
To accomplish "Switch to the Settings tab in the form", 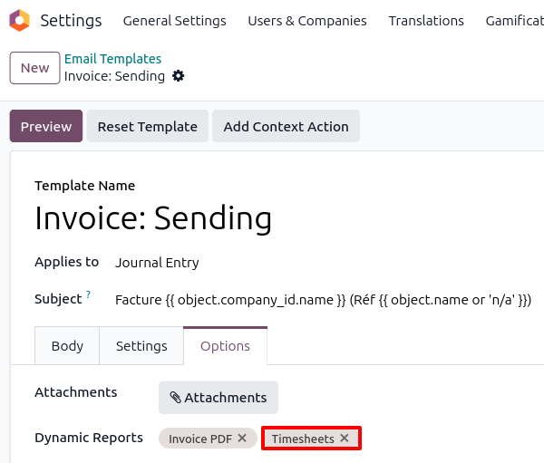I will tap(141, 346).
